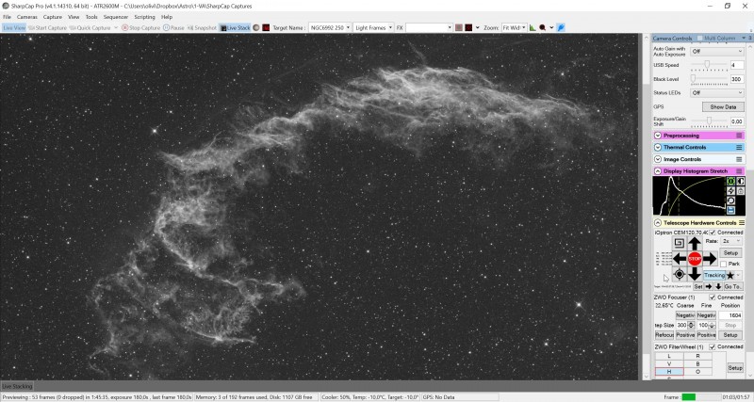Open Preprocessing panel hamburger menu
The height and width of the screenshot is (402, 754).
tap(739, 136)
